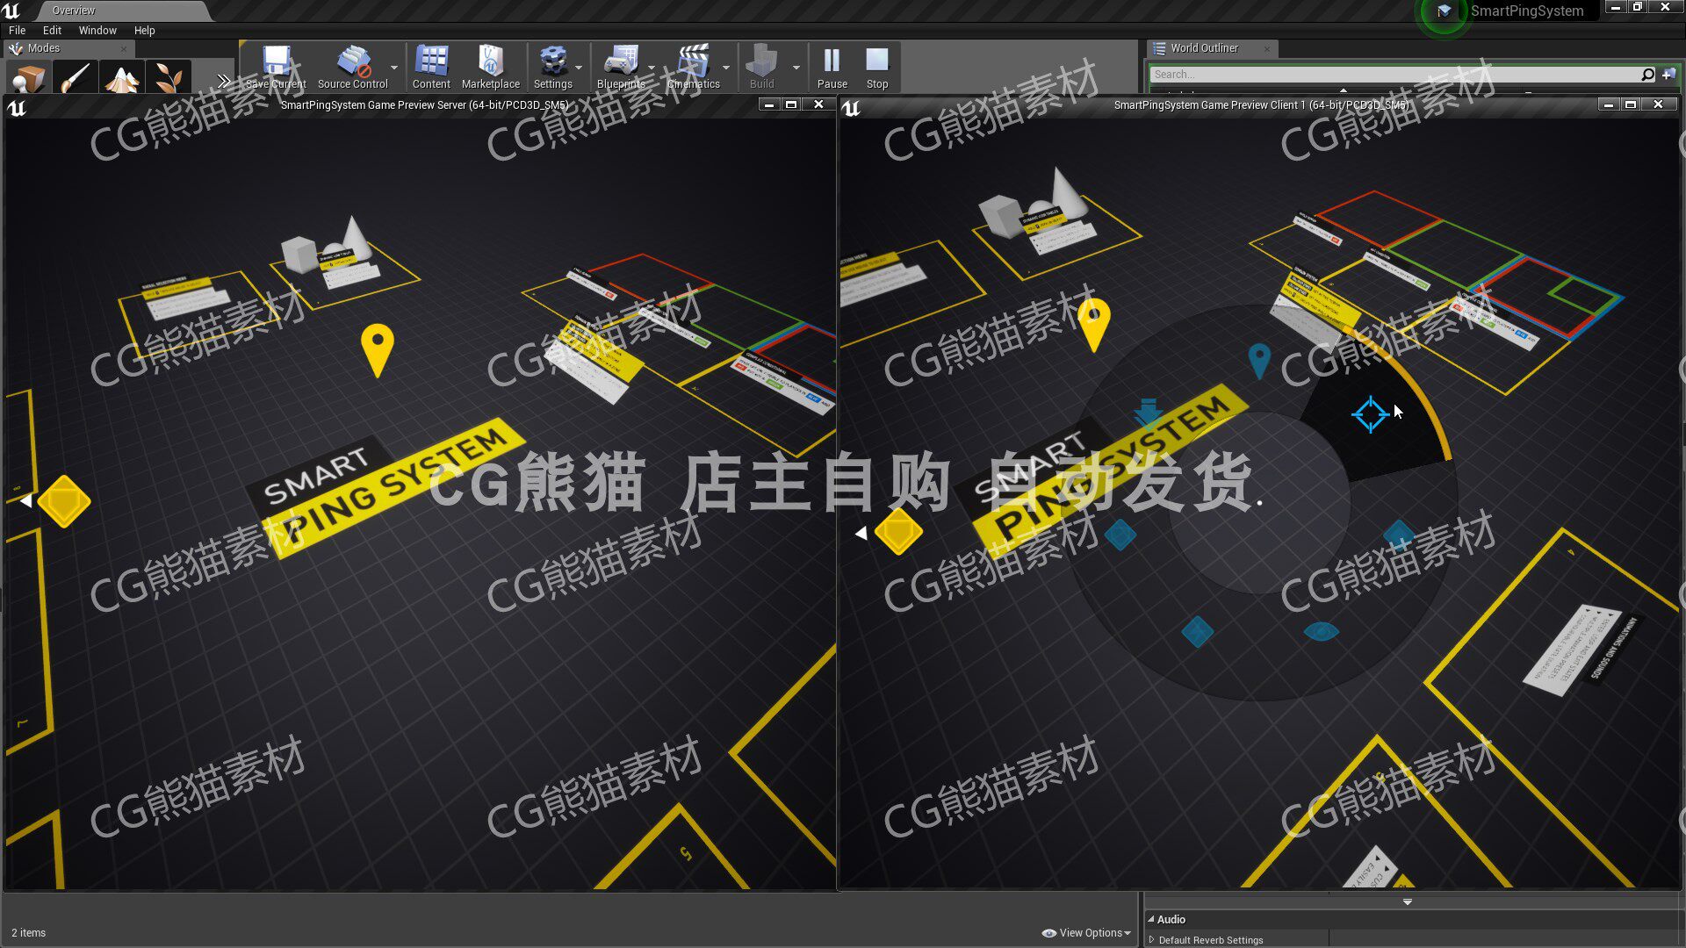1686x948 pixels.
Task: Select the crosshair option in the radial ping menu
Action: [1370, 414]
